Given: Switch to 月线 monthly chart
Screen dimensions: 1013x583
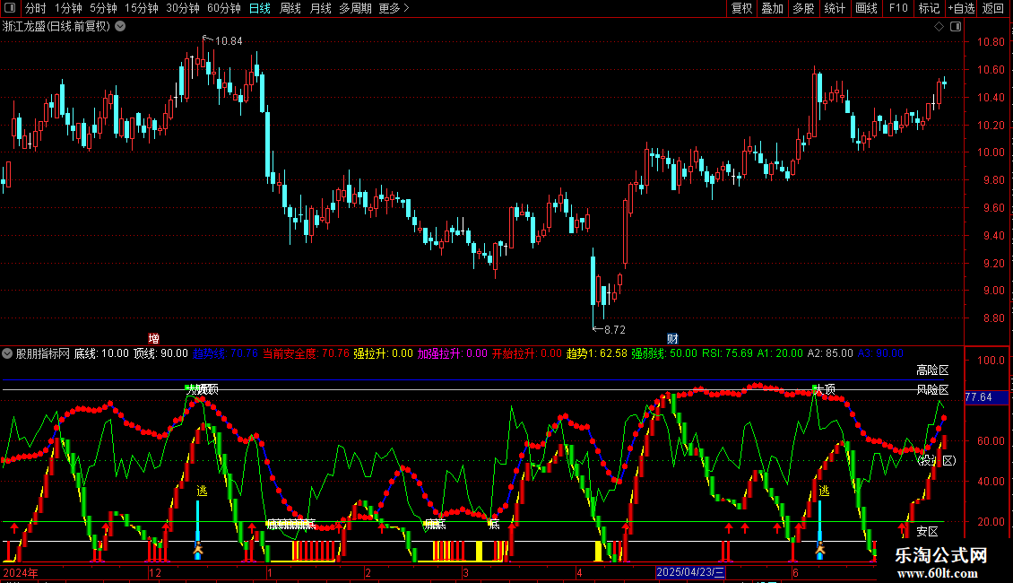Looking at the screenshot, I should point(320,8).
